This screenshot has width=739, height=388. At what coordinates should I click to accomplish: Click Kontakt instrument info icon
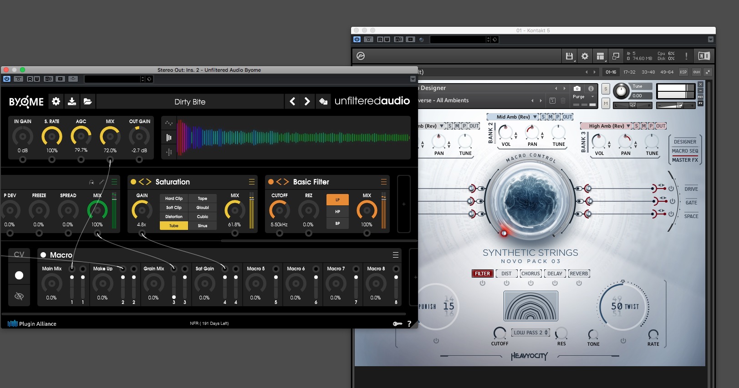pyautogui.click(x=591, y=88)
